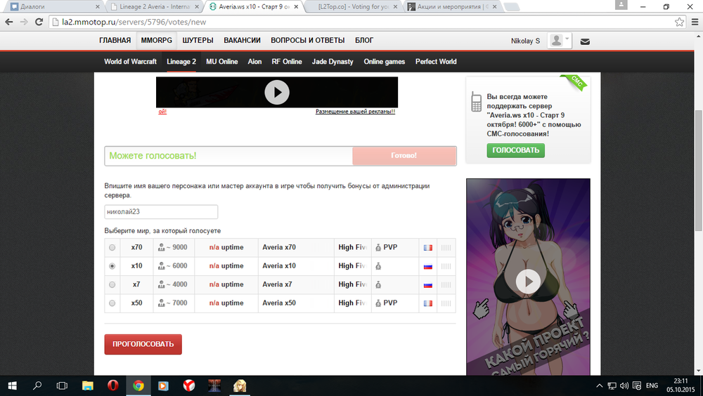The image size is (703, 396).
Task: Switch to the World of Warcraft section
Action: 131,62
